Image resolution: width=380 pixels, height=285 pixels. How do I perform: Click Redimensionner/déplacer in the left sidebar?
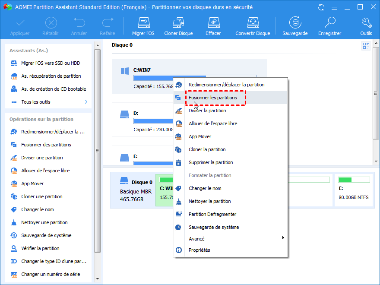point(48,132)
